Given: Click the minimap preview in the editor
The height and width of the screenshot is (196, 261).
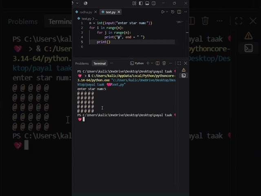Looking at the screenshot, I should [x=180, y=22].
